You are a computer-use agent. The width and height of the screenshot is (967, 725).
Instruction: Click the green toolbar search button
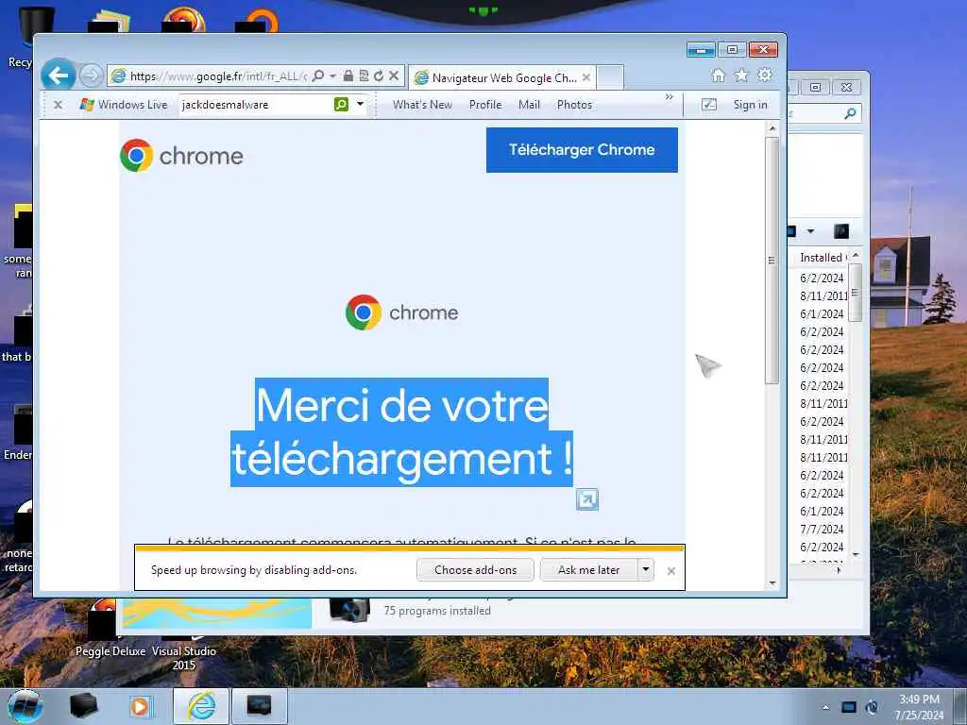coord(341,104)
